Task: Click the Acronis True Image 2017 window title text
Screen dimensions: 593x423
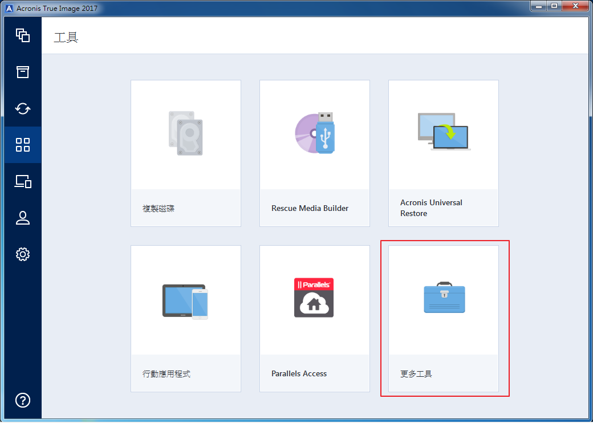Action: click(x=56, y=7)
